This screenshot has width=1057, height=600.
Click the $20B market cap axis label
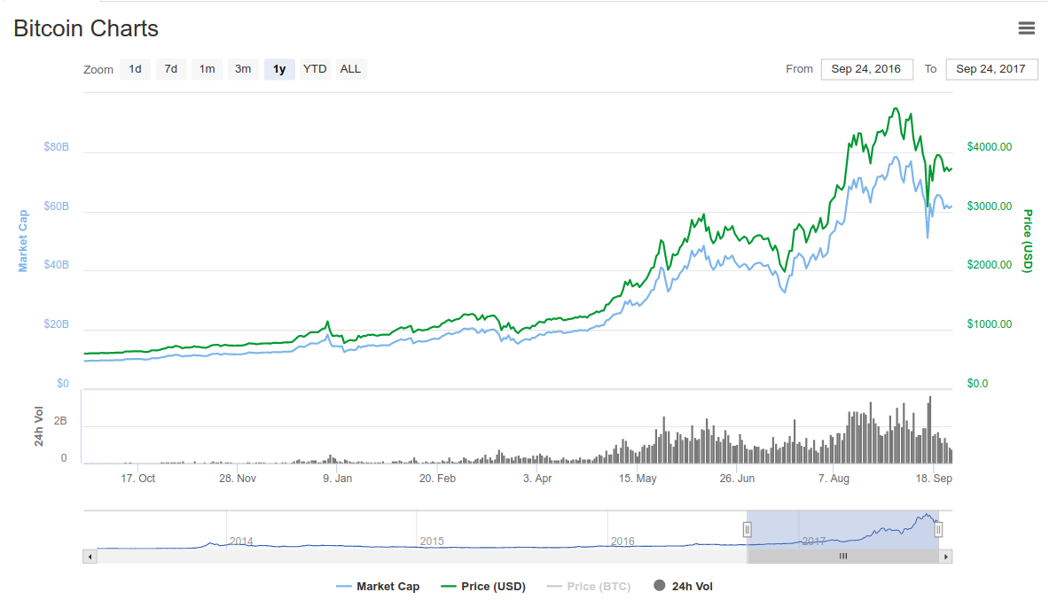56,323
